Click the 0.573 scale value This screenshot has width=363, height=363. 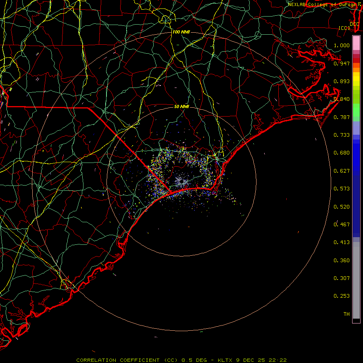coord(342,189)
